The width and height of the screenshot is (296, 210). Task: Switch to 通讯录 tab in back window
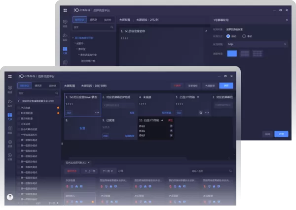93,20
